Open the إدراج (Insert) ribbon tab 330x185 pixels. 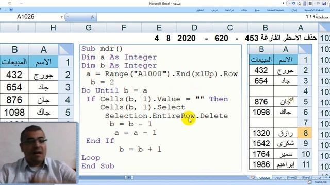(x=294, y=10)
